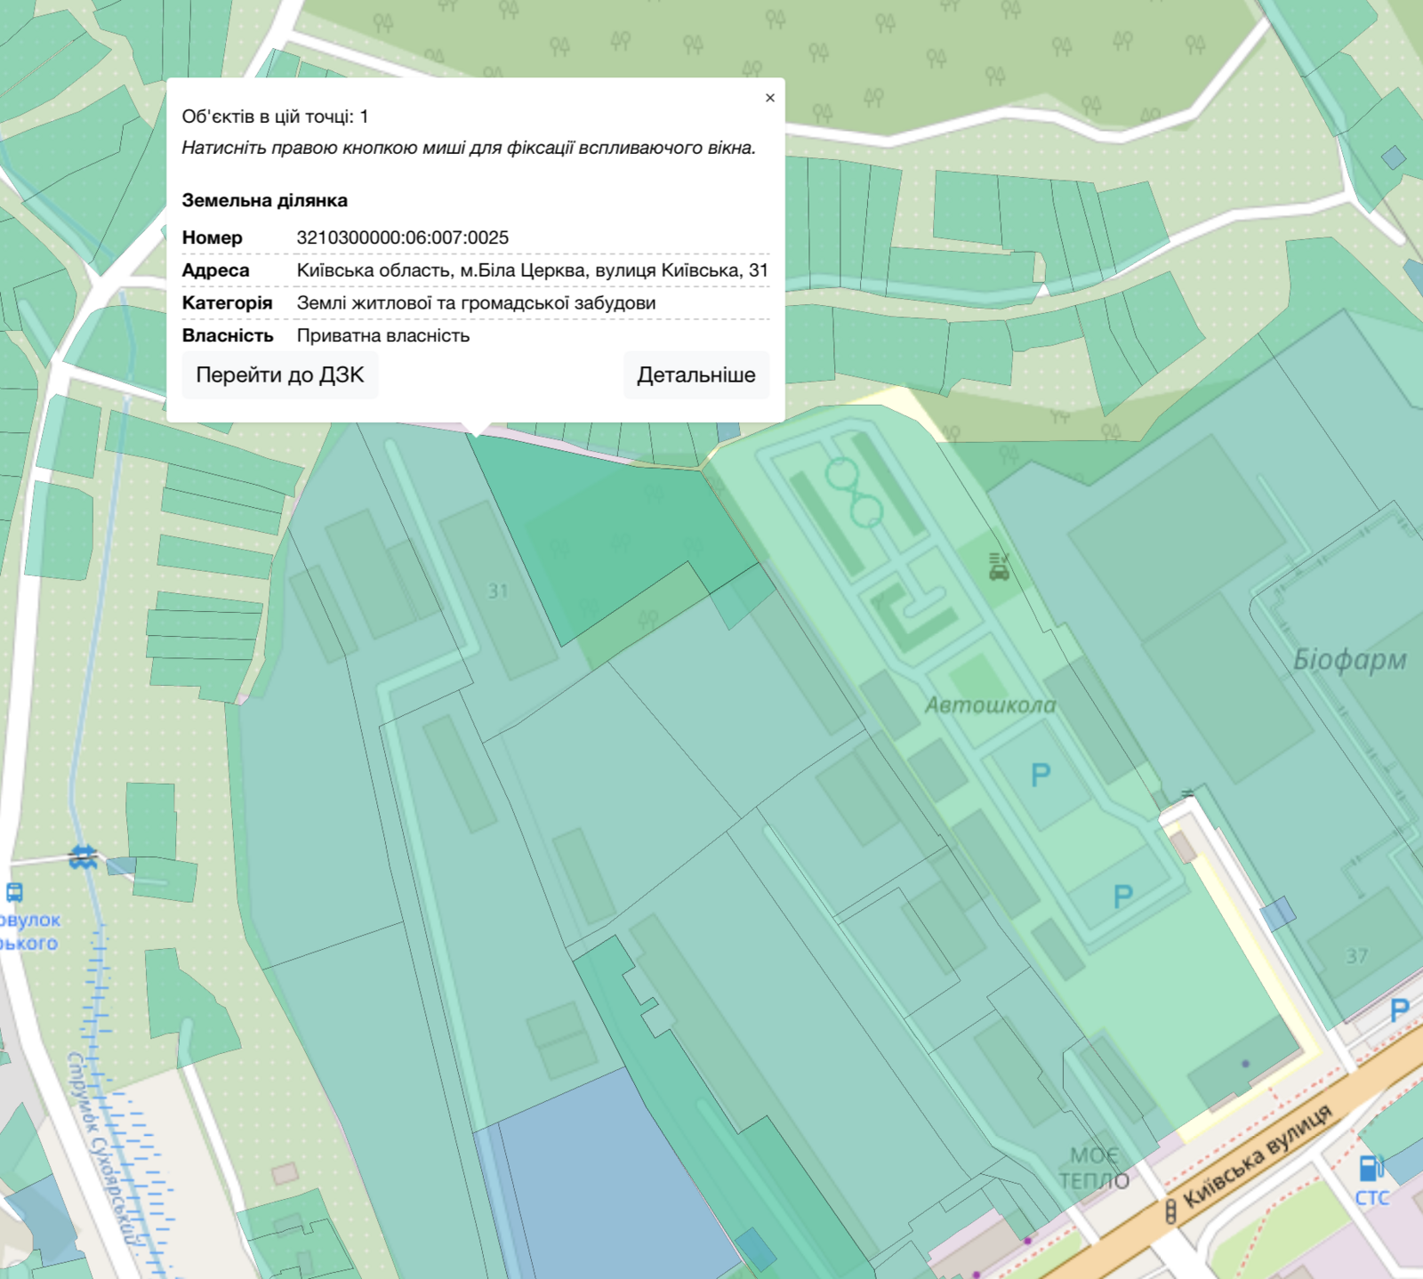Close the land parcel info popup

769,98
